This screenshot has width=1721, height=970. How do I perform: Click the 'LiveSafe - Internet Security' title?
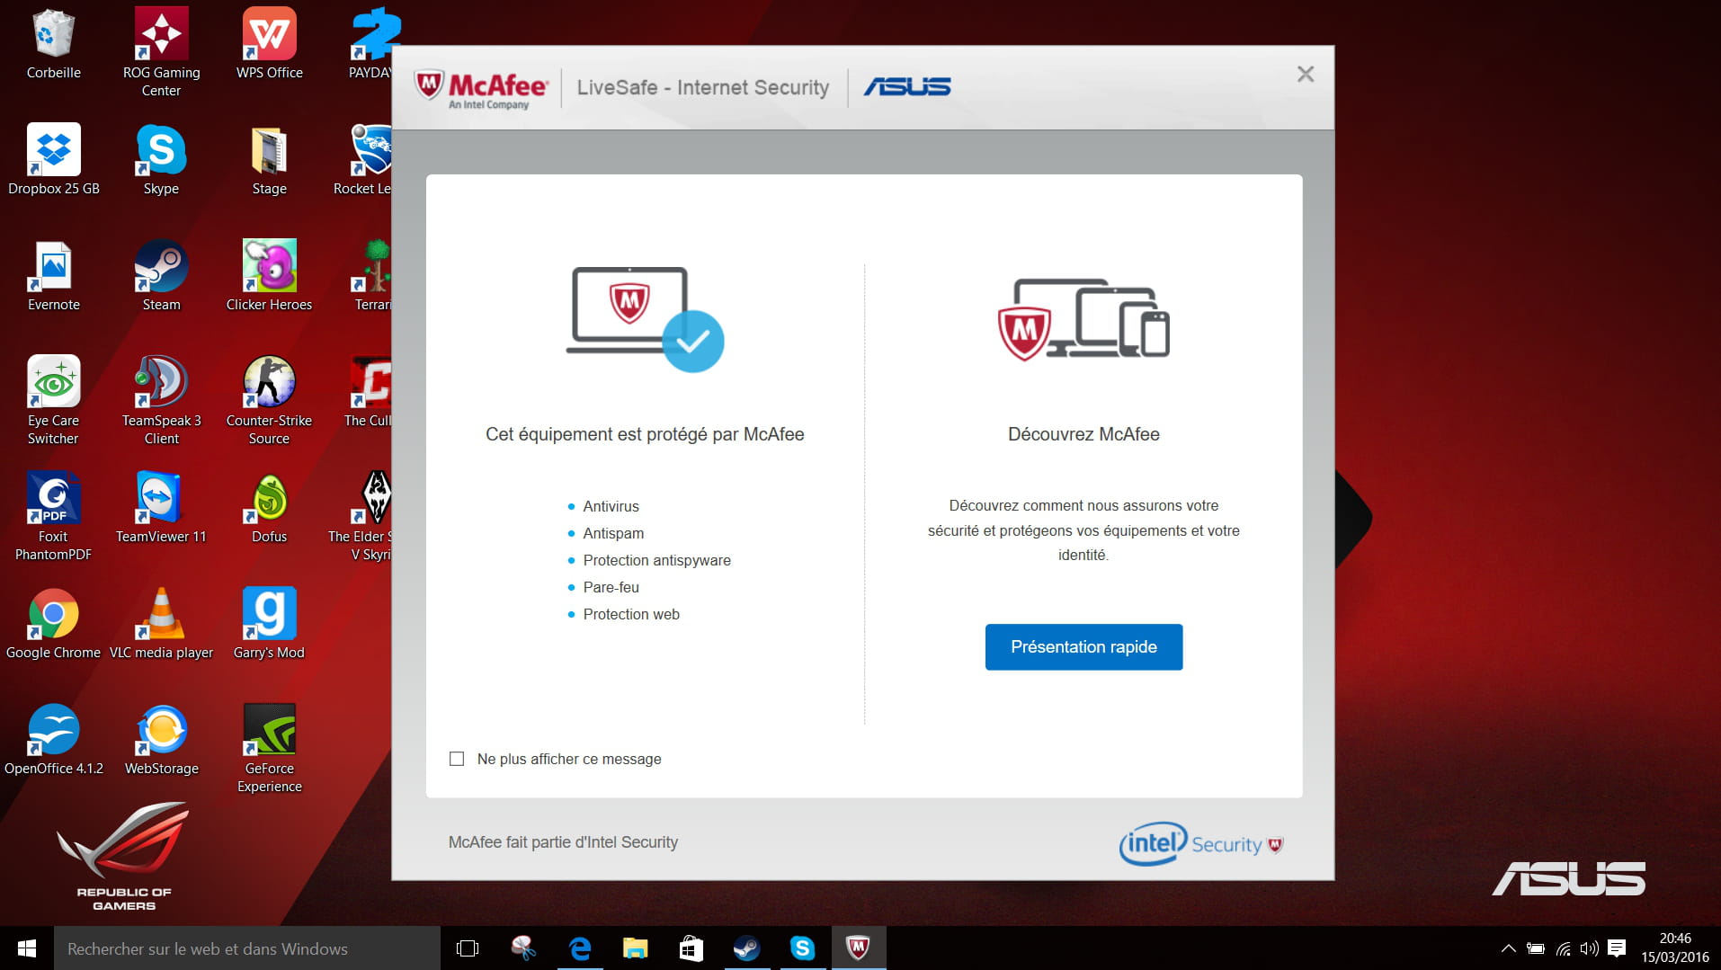tap(703, 87)
